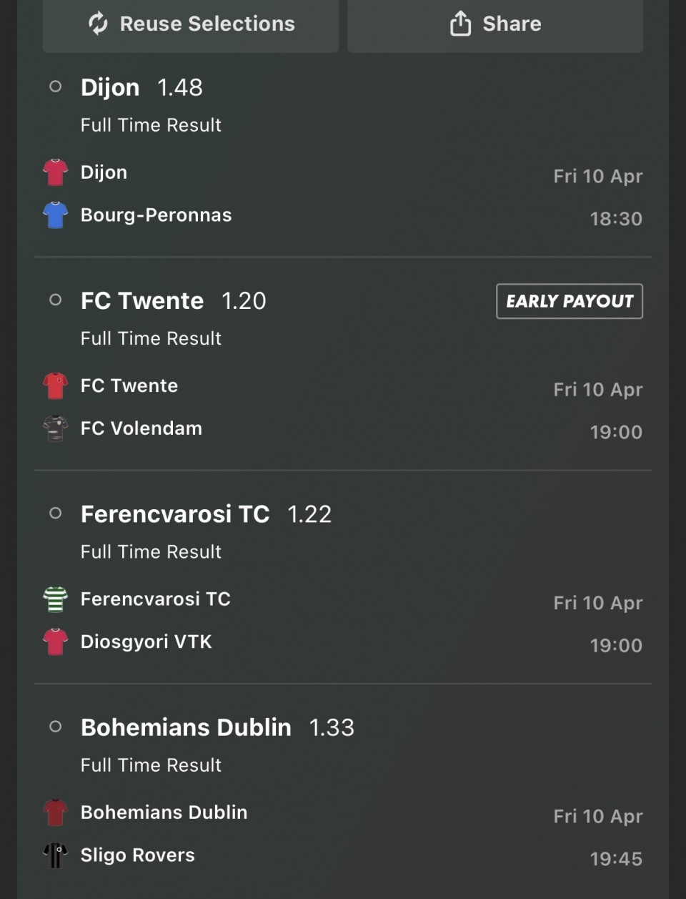Open the FC Twente selection heading

click(x=142, y=301)
